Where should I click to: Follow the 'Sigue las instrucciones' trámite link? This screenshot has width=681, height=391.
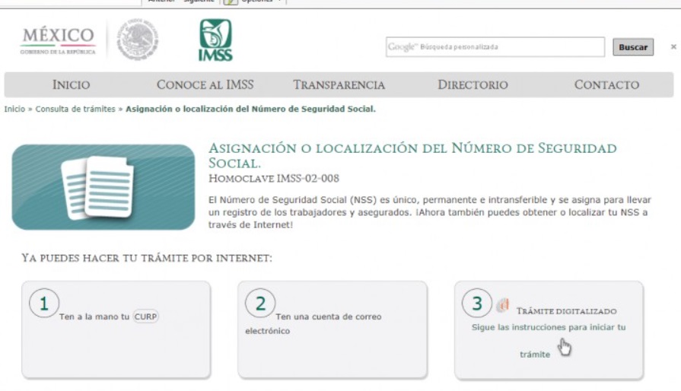[x=548, y=327]
